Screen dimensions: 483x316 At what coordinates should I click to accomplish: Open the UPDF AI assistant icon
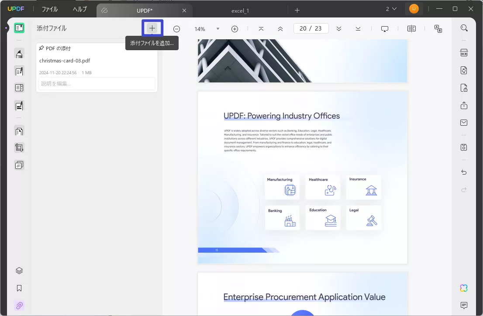click(x=464, y=288)
